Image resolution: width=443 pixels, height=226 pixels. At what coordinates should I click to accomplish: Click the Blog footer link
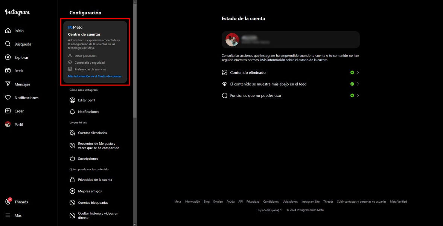[207, 202]
